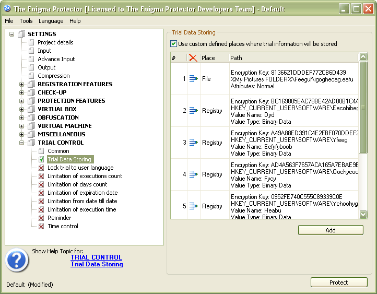Click the Place column header

pos(215,57)
